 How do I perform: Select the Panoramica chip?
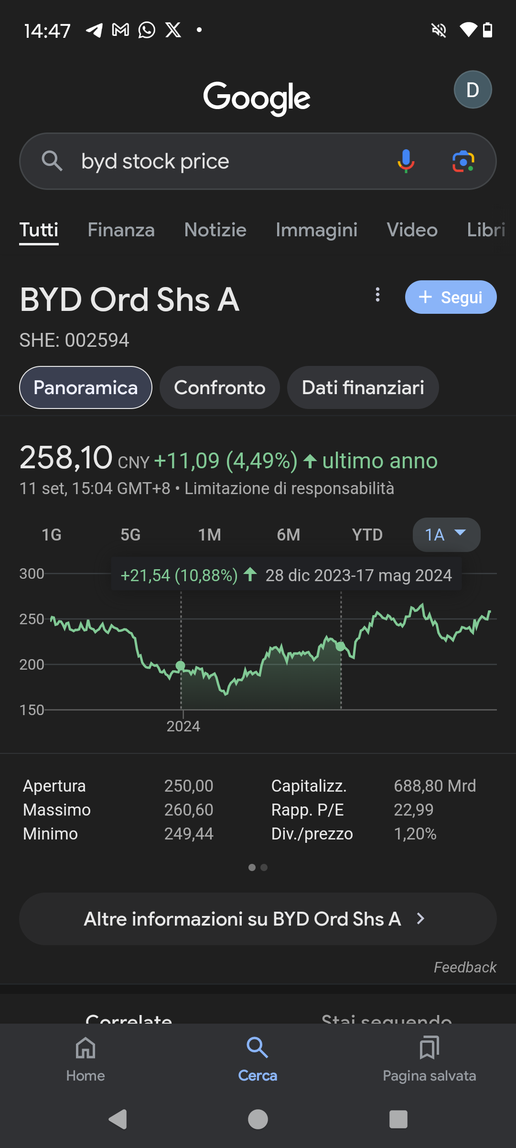coord(86,387)
